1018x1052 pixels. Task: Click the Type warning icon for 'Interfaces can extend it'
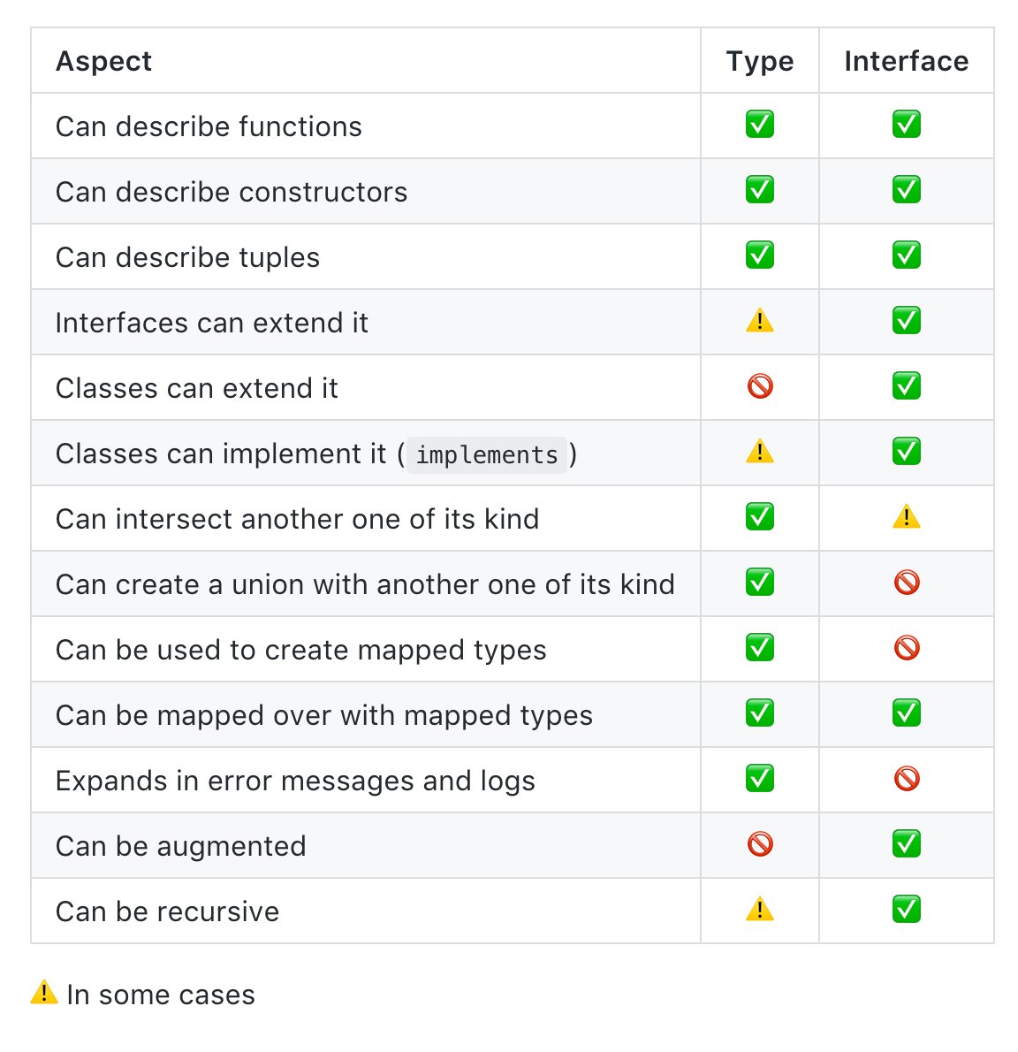click(760, 321)
